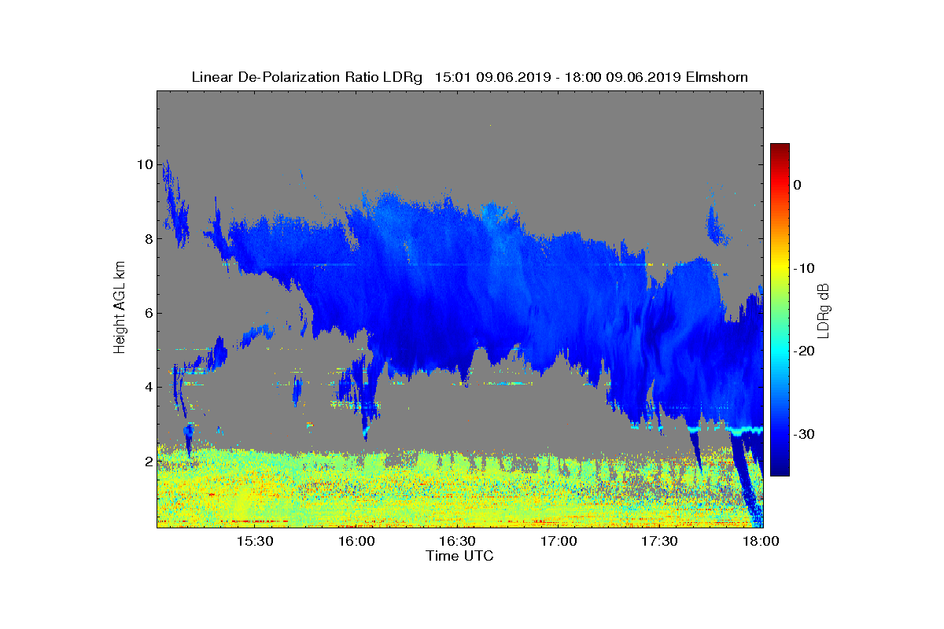Click the 17:30 time tick label
944x629 pixels.
click(659, 542)
